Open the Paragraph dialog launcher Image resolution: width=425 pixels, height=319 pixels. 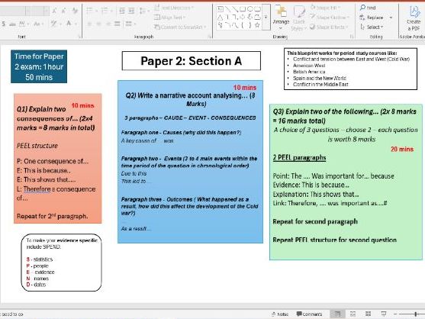coord(210,37)
